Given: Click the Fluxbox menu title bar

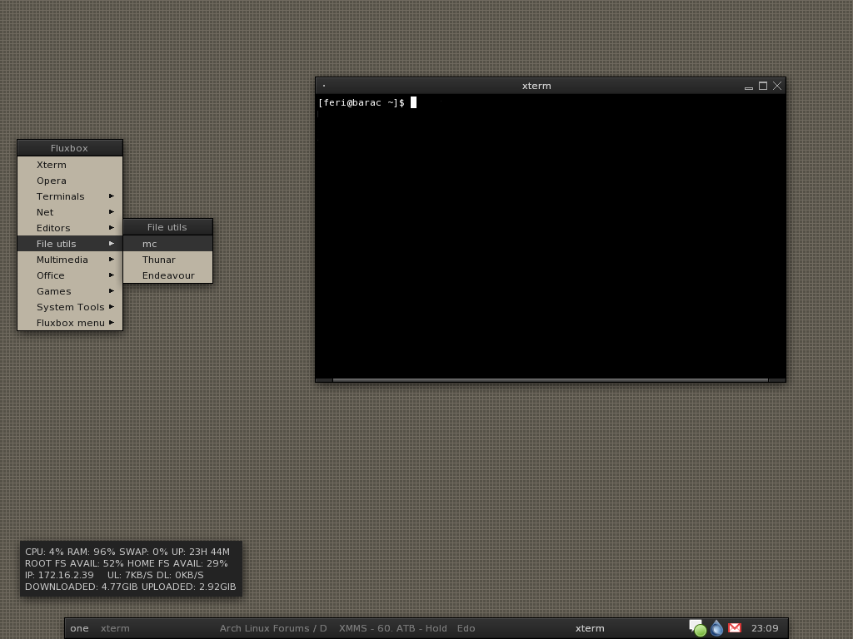Looking at the screenshot, I should [x=70, y=148].
